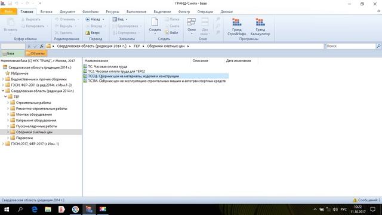Expand Пусконаладочные работы folder node

(x=8, y=126)
